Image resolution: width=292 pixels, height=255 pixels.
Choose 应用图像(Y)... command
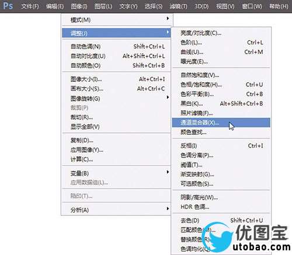(117, 150)
